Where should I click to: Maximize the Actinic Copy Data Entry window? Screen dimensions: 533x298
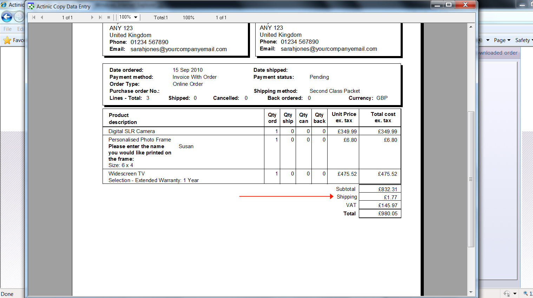point(449,5)
